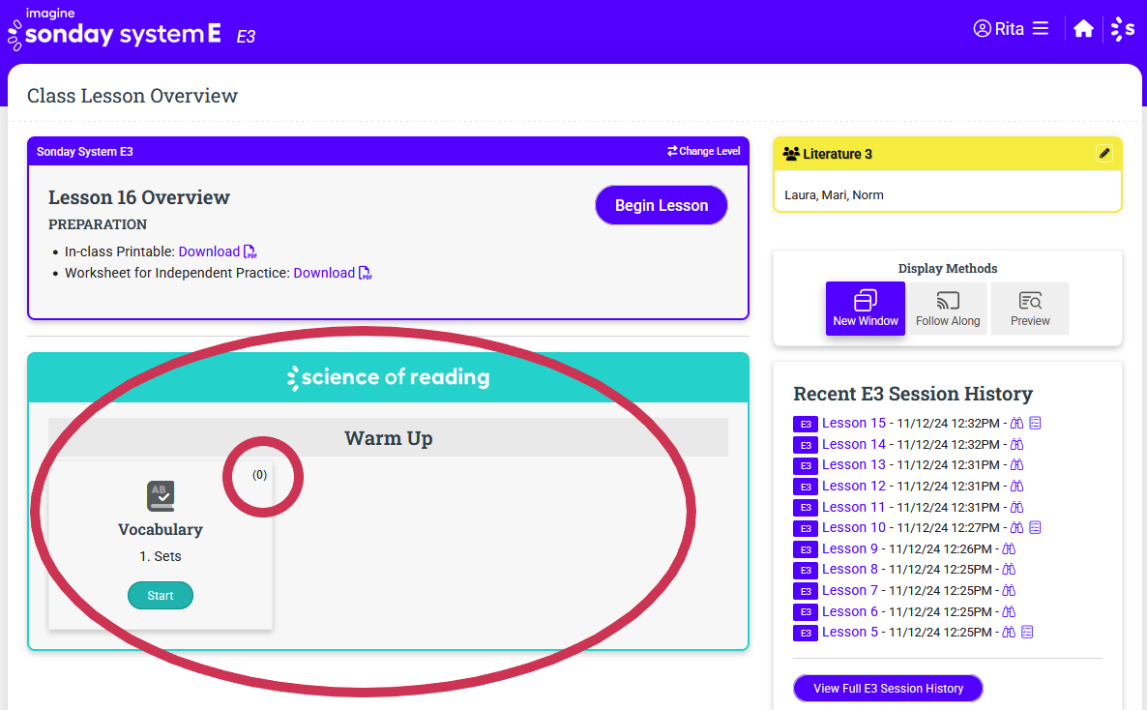This screenshot has height=710, width=1147.
Task: Open the Lesson 11 session link
Action: point(854,507)
